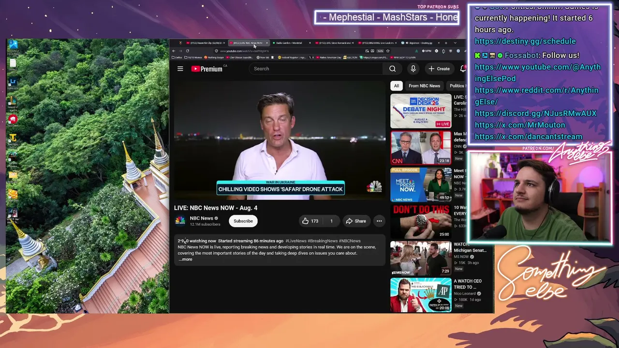This screenshot has height=348, width=619.
Task: Start voice search with the microphone icon
Action: 413,69
